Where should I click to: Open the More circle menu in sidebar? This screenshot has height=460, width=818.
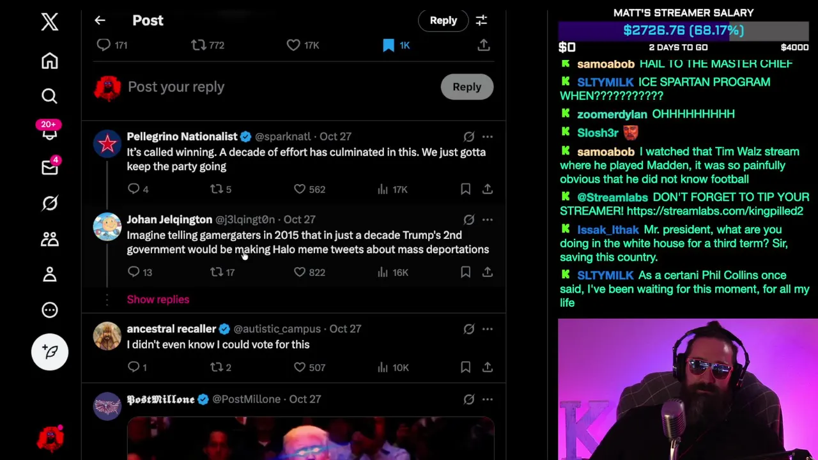coord(50,310)
